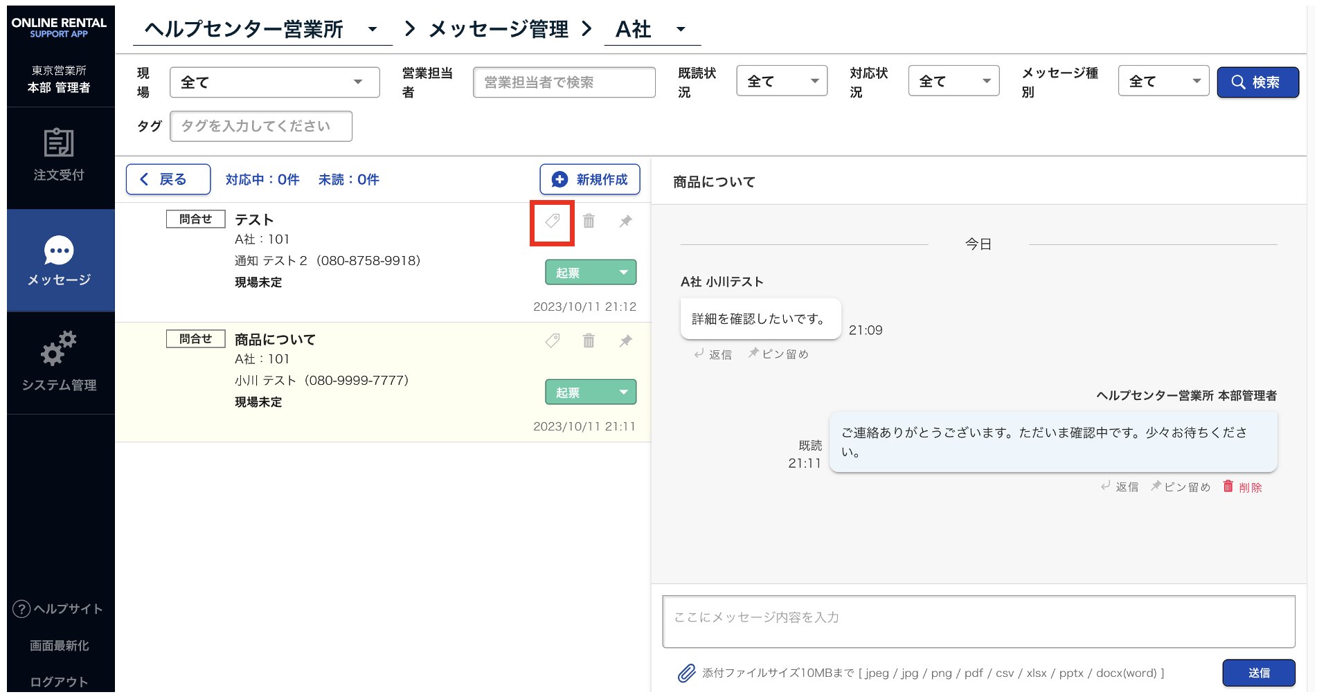Viewport: 1317px width, 699px height.
Task: Expand the 現場 filter dropdown
Action: click(274, 82)
